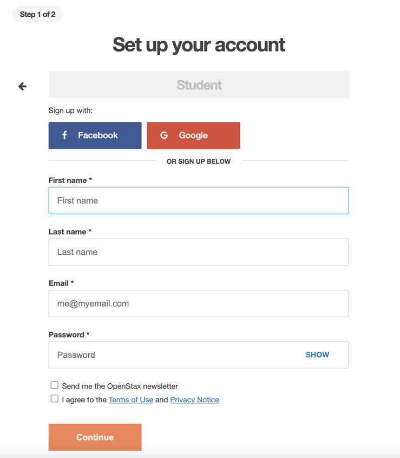
Task: Sign up with Google
Action: [x=193, y=135]
